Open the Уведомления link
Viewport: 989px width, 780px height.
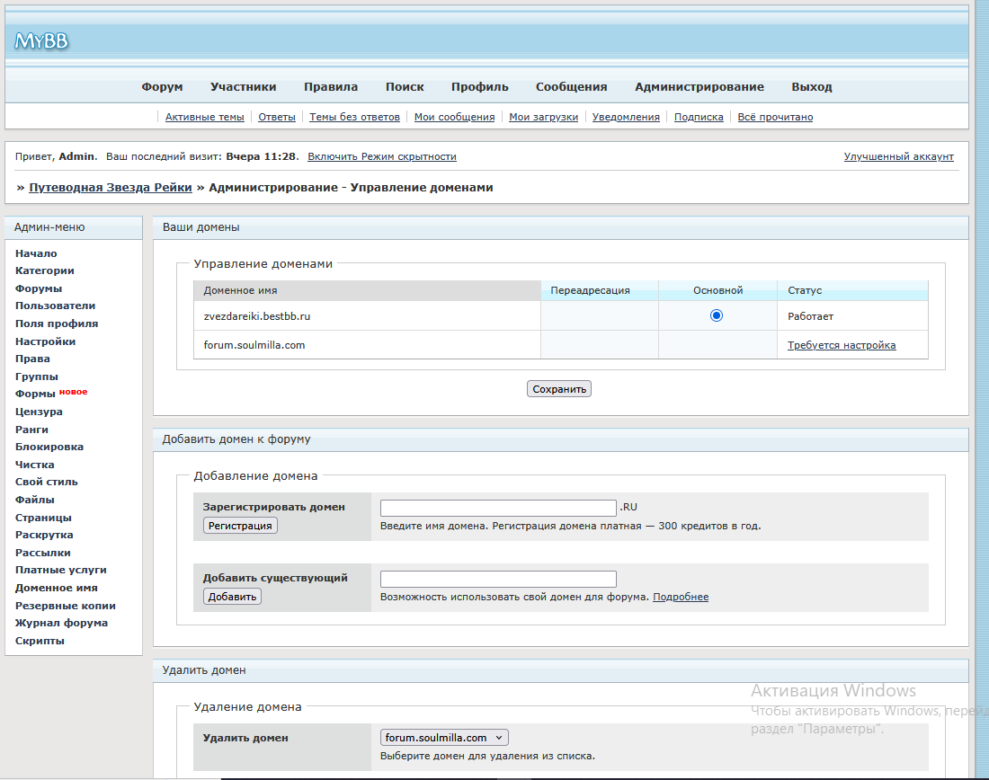click(x=626, y=117)
